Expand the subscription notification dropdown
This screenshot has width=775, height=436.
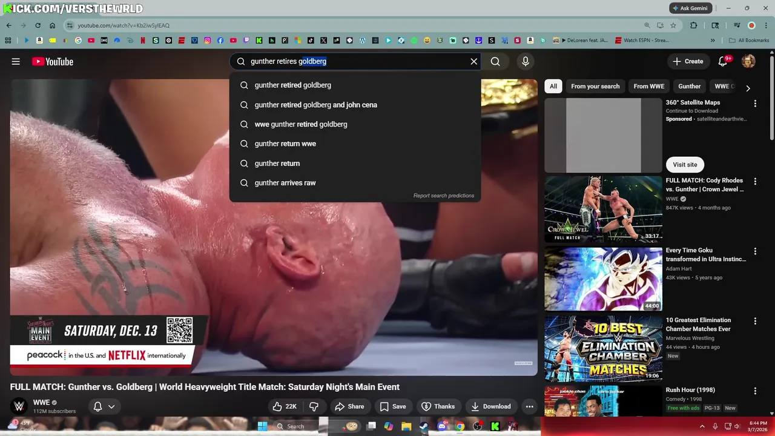111,406
